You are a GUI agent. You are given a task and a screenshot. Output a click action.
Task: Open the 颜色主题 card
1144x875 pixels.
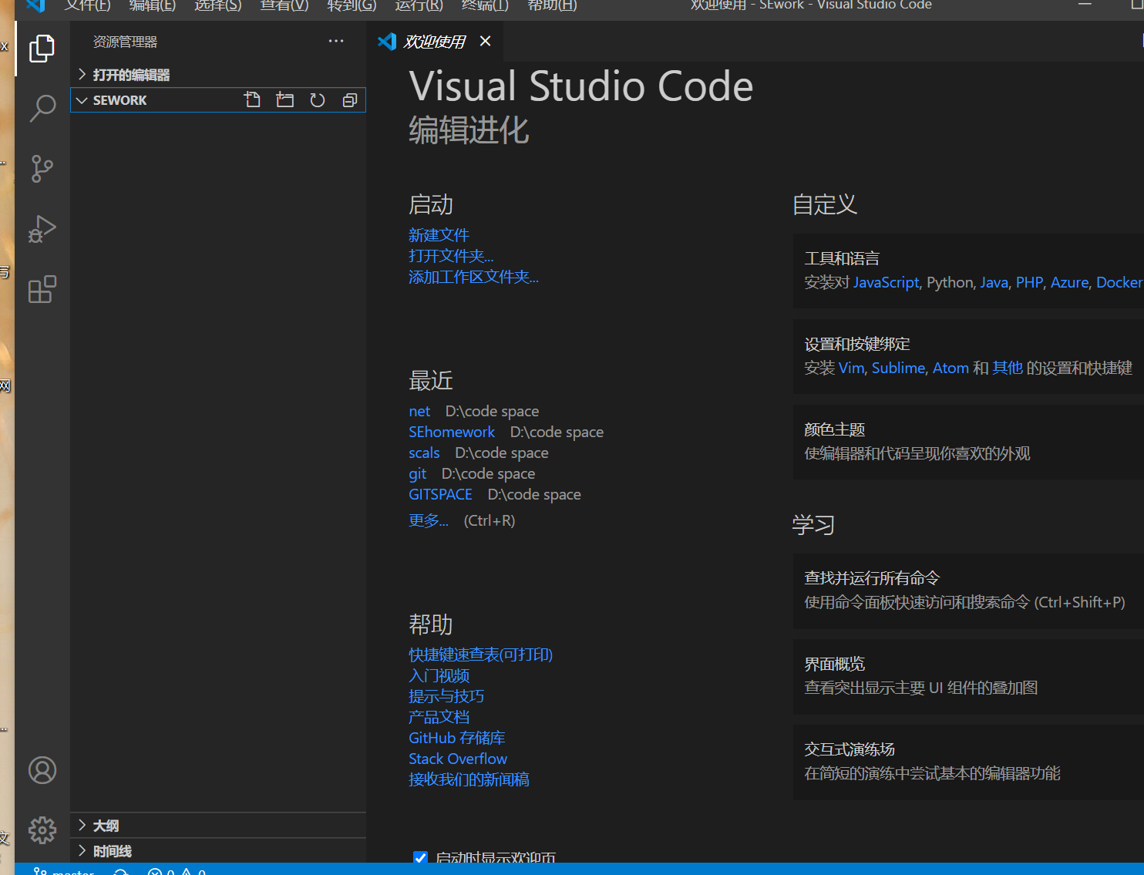(x=968, y=442)
